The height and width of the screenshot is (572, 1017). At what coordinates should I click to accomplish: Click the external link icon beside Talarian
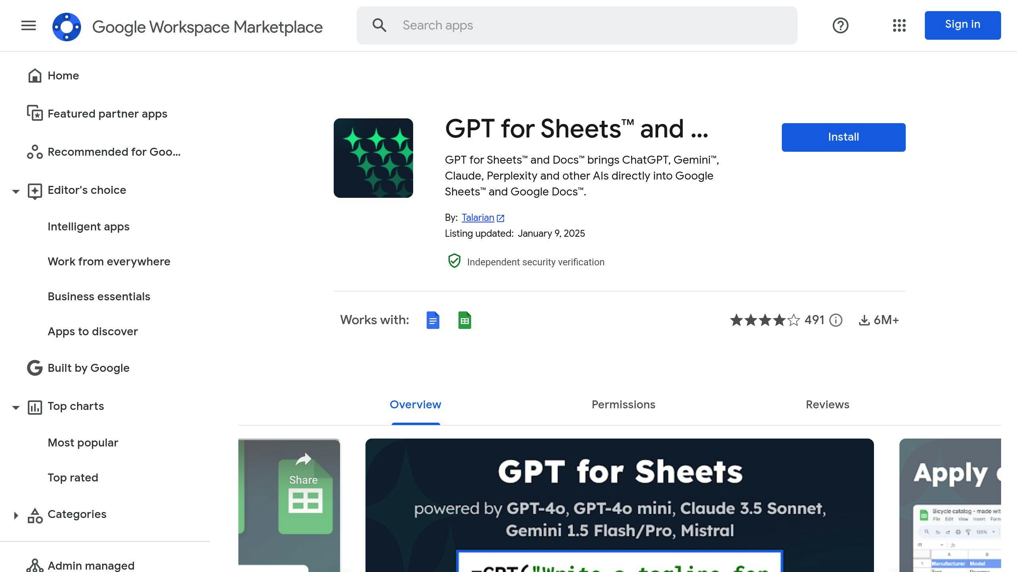[501, 218]
